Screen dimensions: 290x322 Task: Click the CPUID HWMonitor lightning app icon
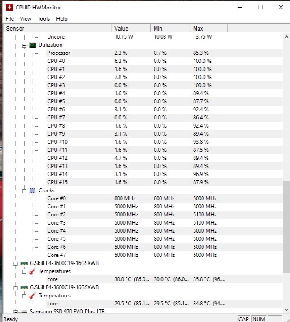9,7
